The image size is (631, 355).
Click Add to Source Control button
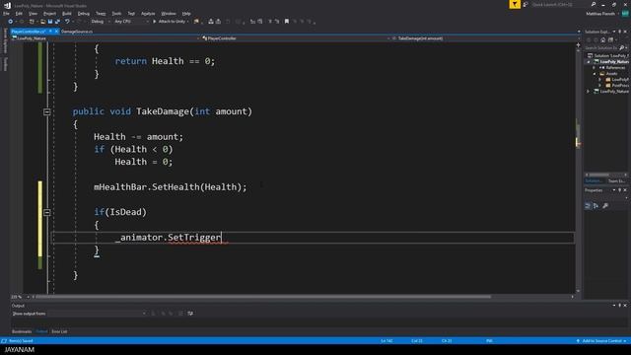[x=601, y=341]
